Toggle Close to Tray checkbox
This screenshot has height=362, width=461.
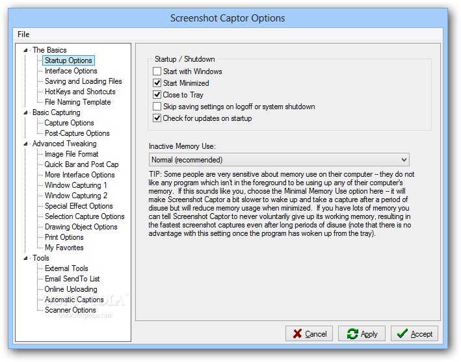point(157,95)
